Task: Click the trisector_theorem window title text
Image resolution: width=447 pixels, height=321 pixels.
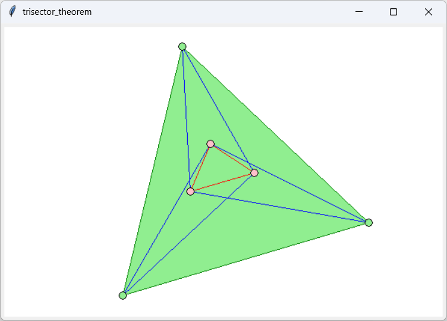Action: (57, 12)
